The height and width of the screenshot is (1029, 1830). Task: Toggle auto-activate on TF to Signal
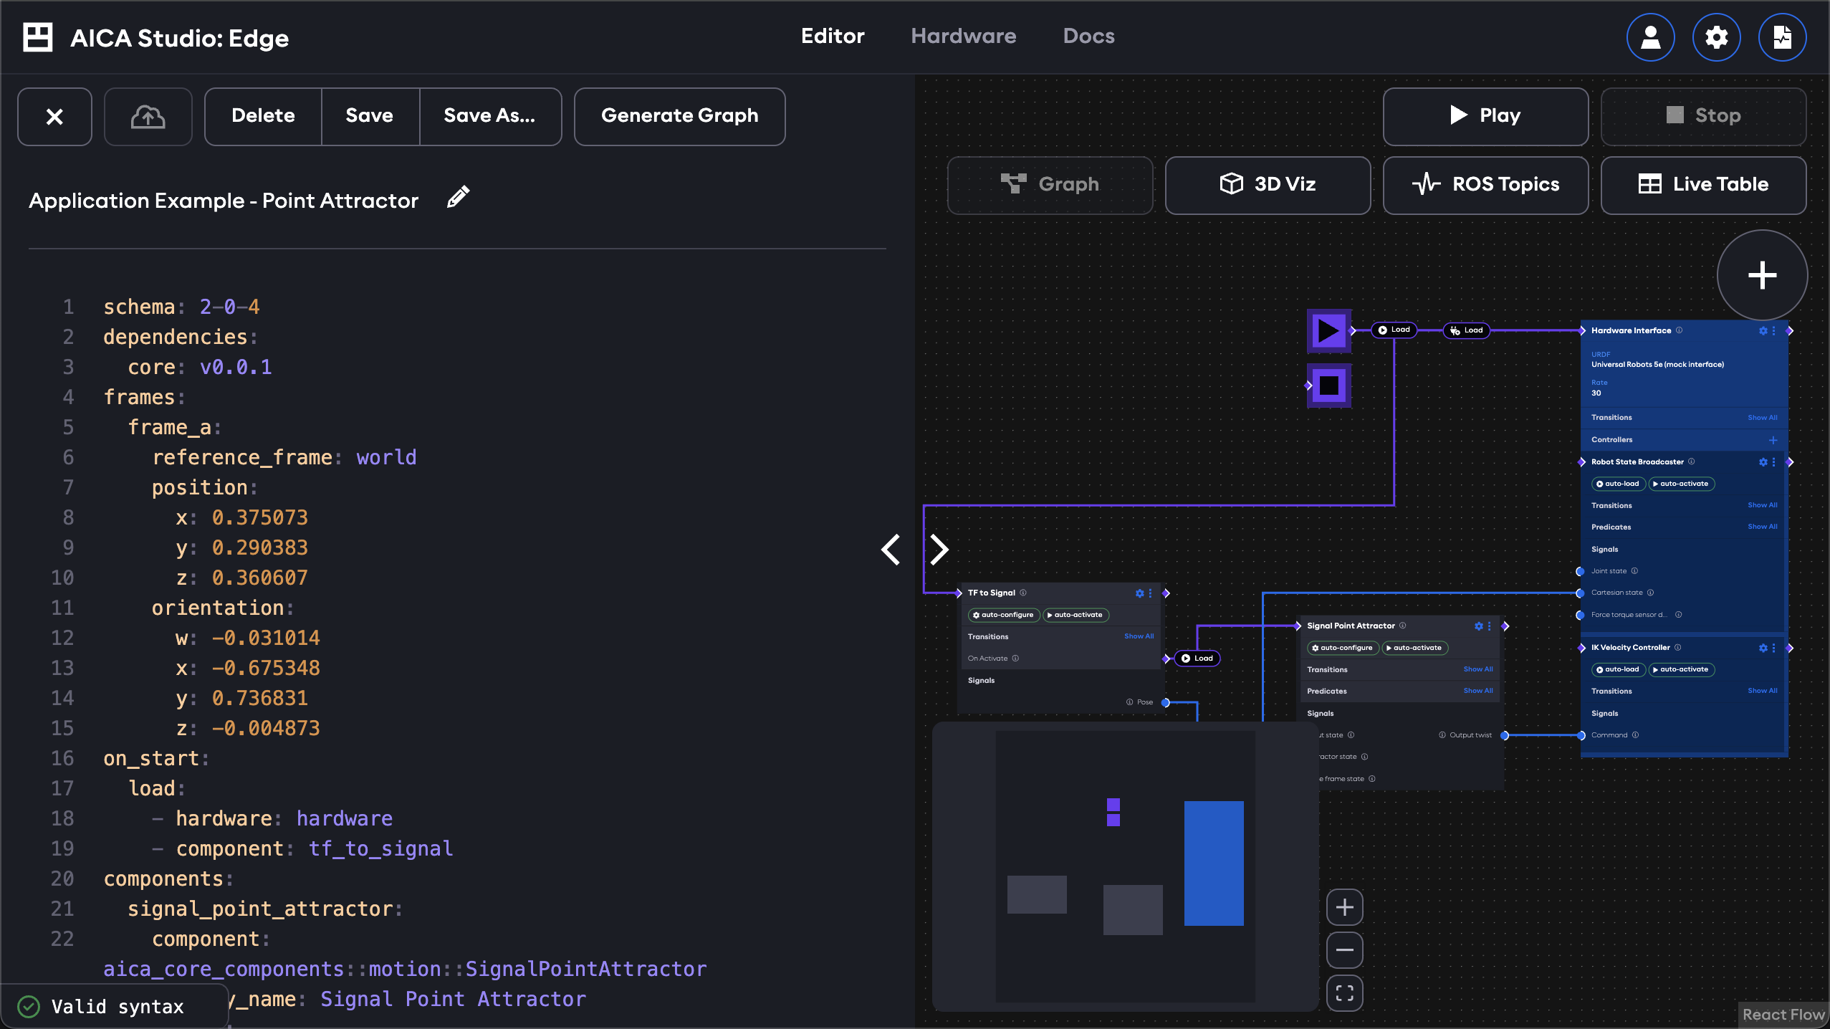coord(1076,615)
